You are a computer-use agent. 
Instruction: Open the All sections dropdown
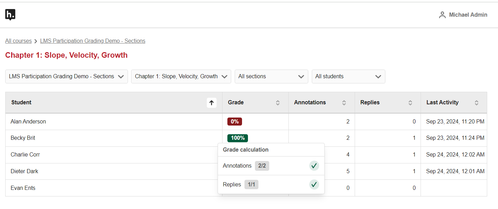tap(271, 76)
